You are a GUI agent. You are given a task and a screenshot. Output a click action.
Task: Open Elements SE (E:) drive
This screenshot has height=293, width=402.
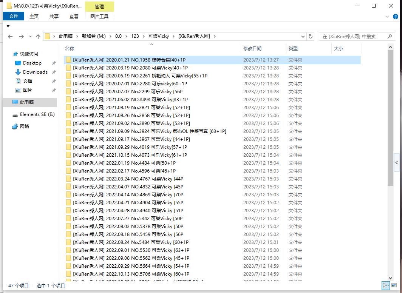[37, 114]
